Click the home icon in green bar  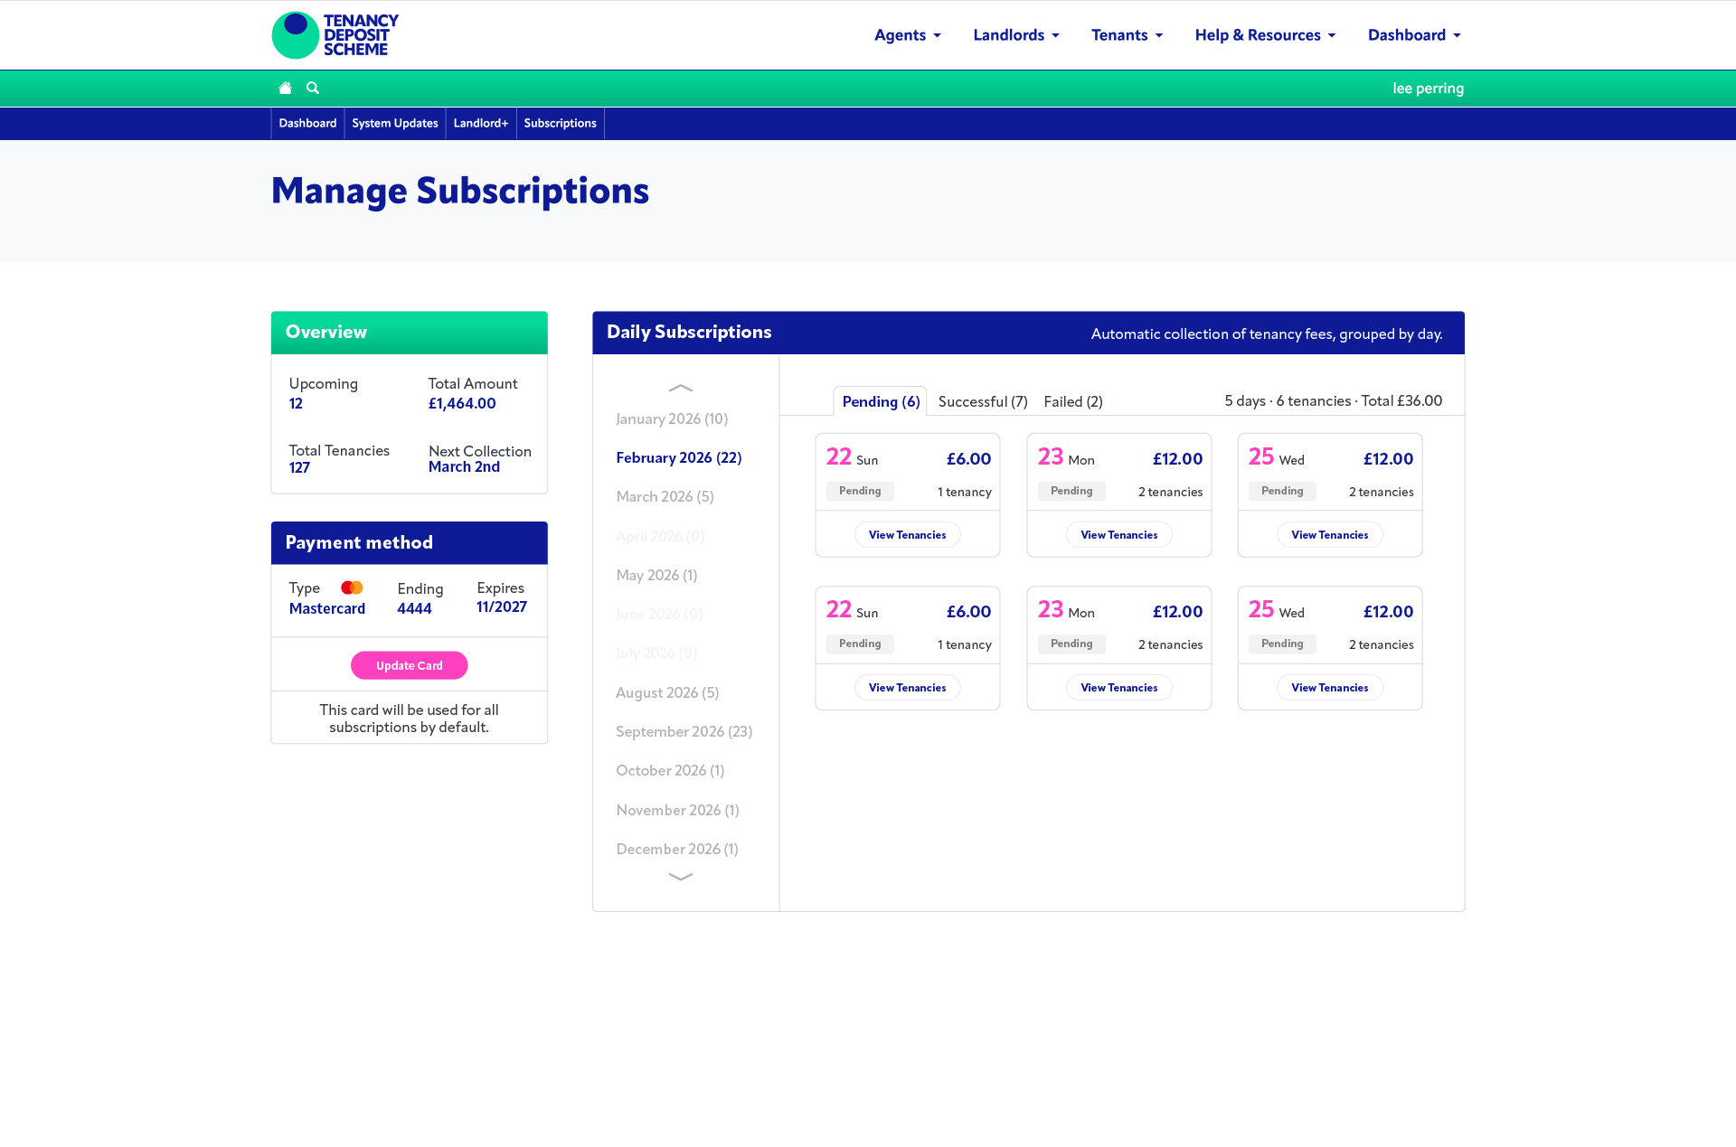[285, 89]
